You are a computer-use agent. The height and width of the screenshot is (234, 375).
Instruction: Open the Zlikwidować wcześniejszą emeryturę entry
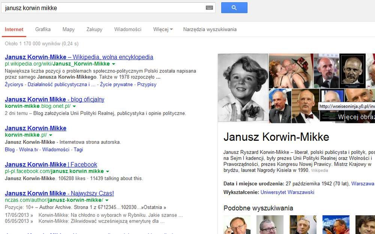tap(102, 221)
